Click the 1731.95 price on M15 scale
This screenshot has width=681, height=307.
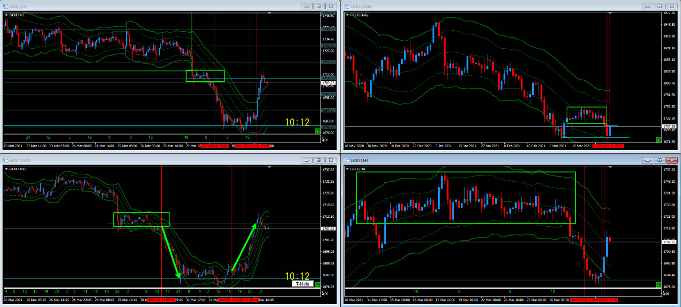point(328,181)
